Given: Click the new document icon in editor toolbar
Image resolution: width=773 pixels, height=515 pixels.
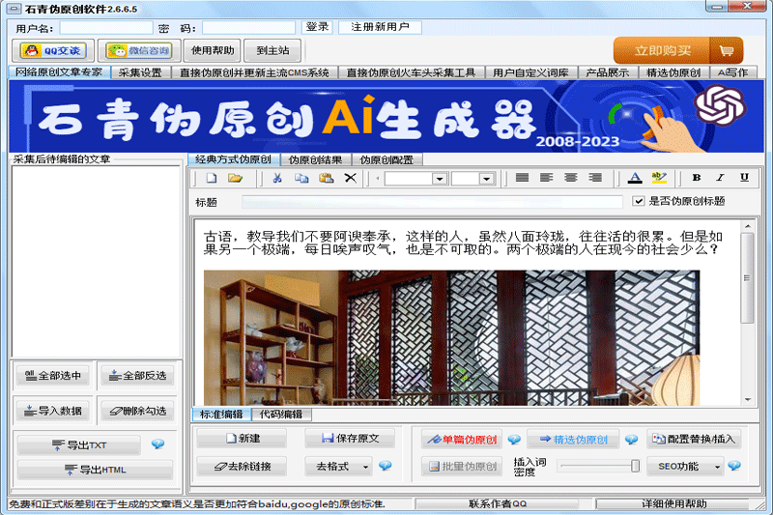Looking at the screenshot, I should [x=211, y=178].
